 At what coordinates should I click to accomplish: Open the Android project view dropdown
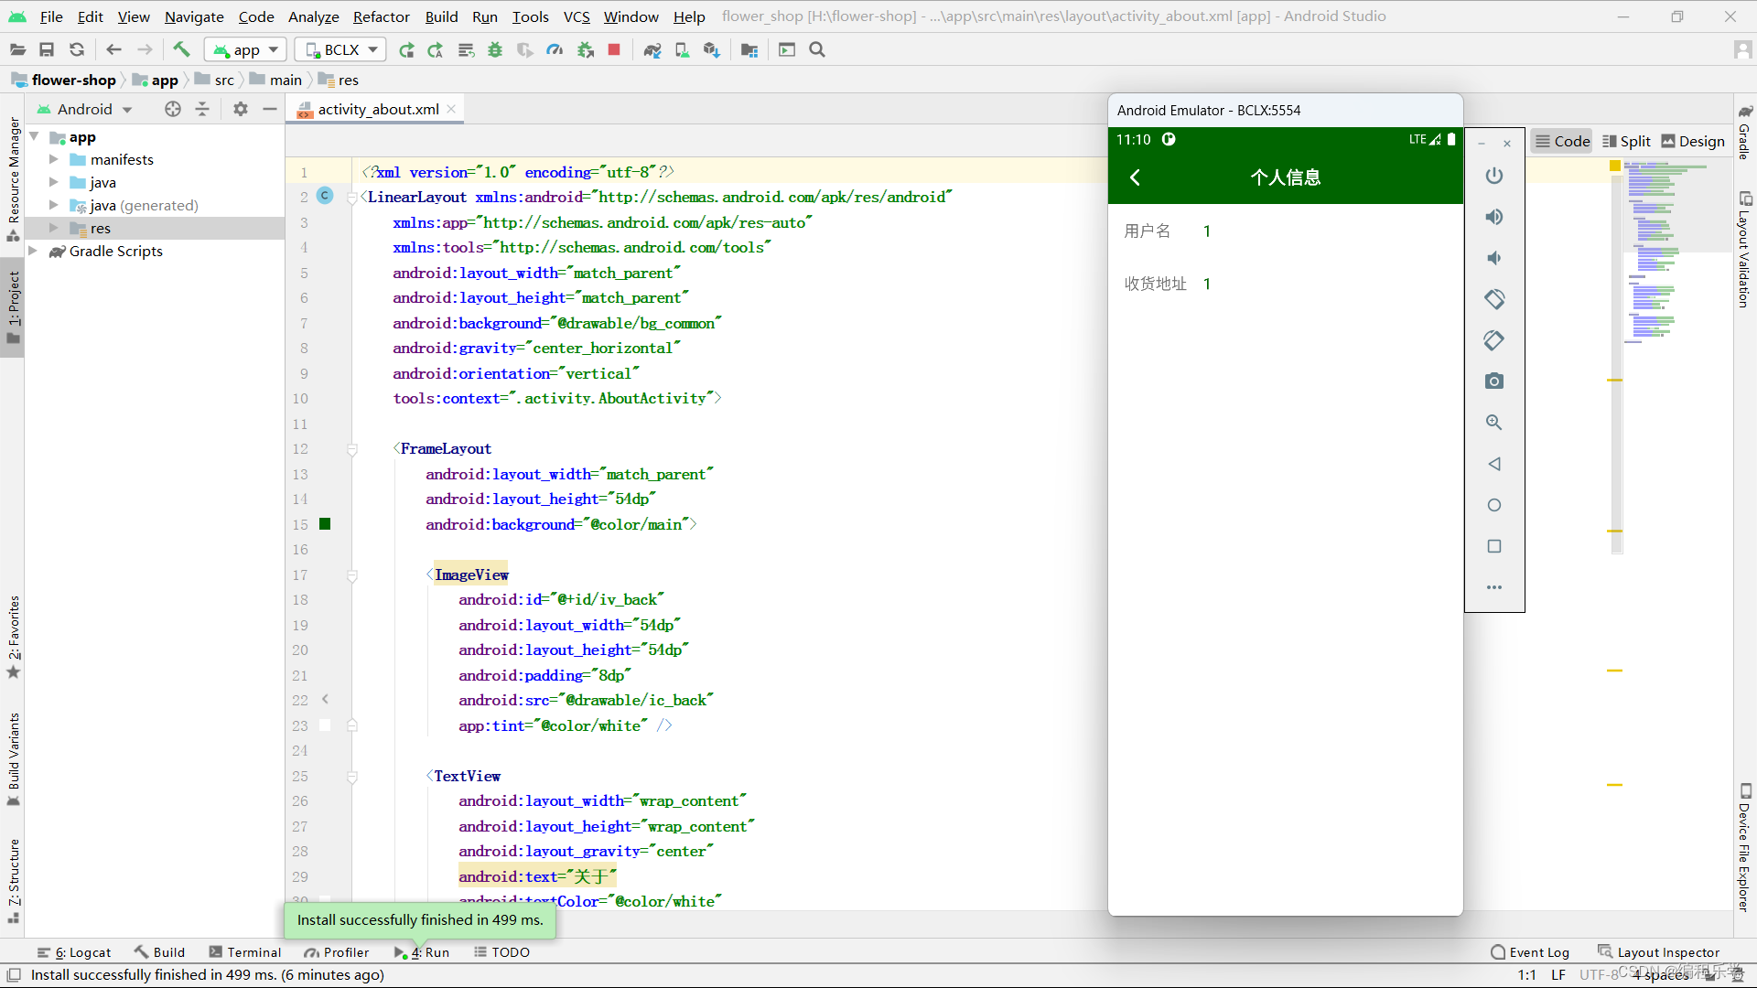pos(84,109)
